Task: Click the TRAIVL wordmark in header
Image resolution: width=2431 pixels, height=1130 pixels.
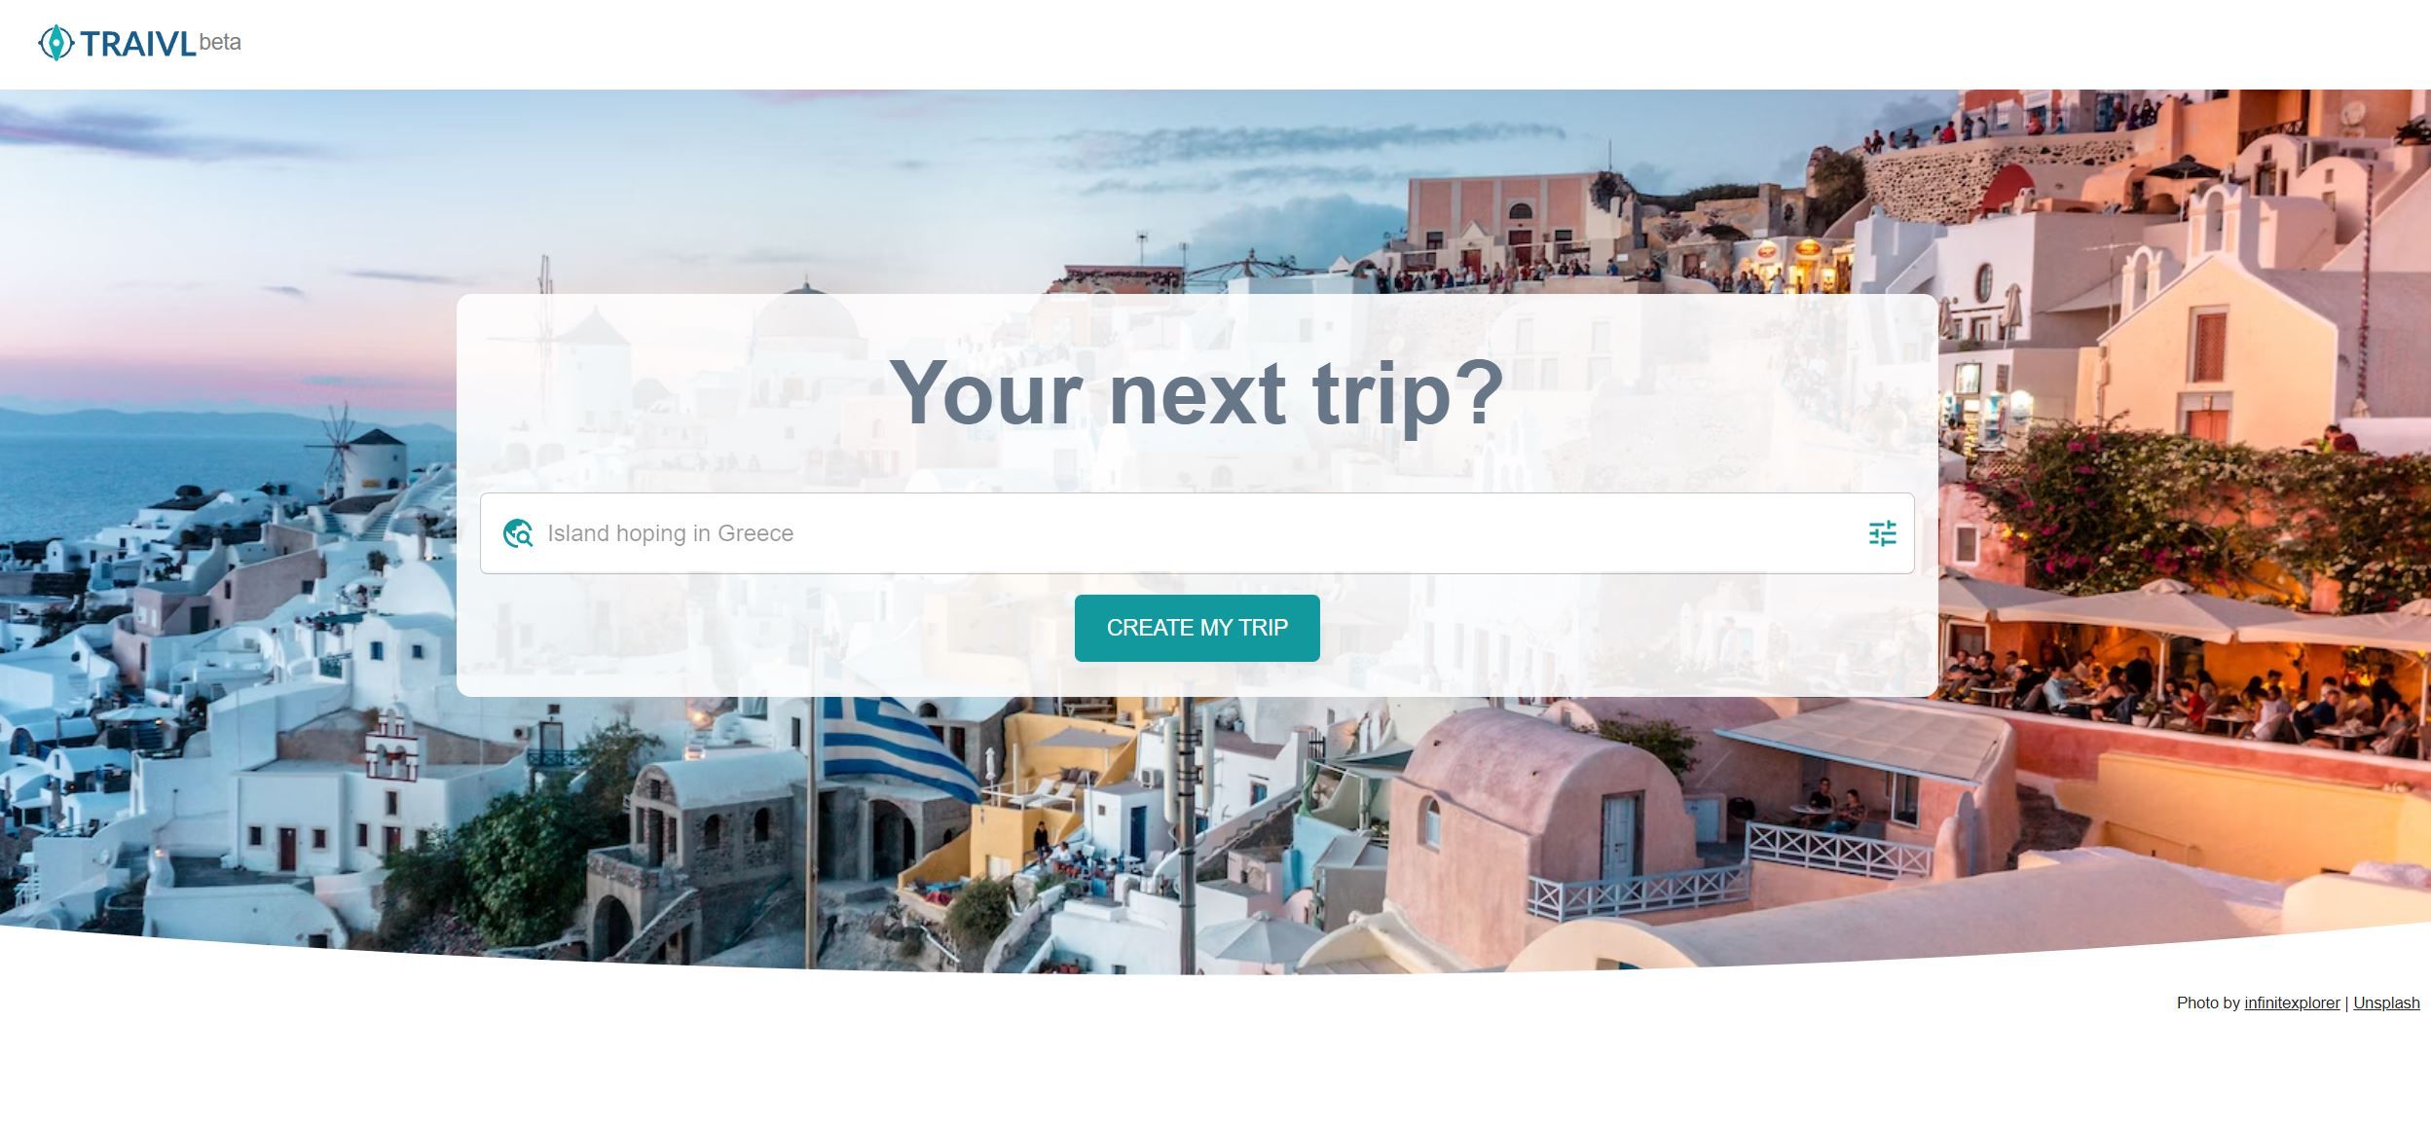Action: (x=138, y=44)
